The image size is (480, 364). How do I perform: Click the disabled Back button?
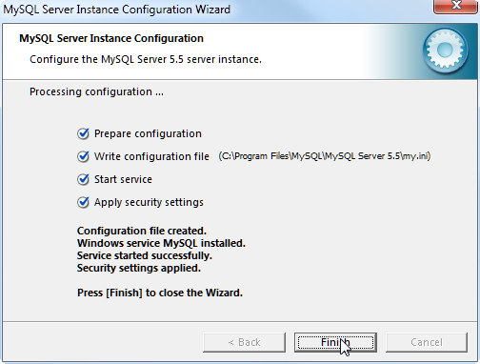(244, 342)
